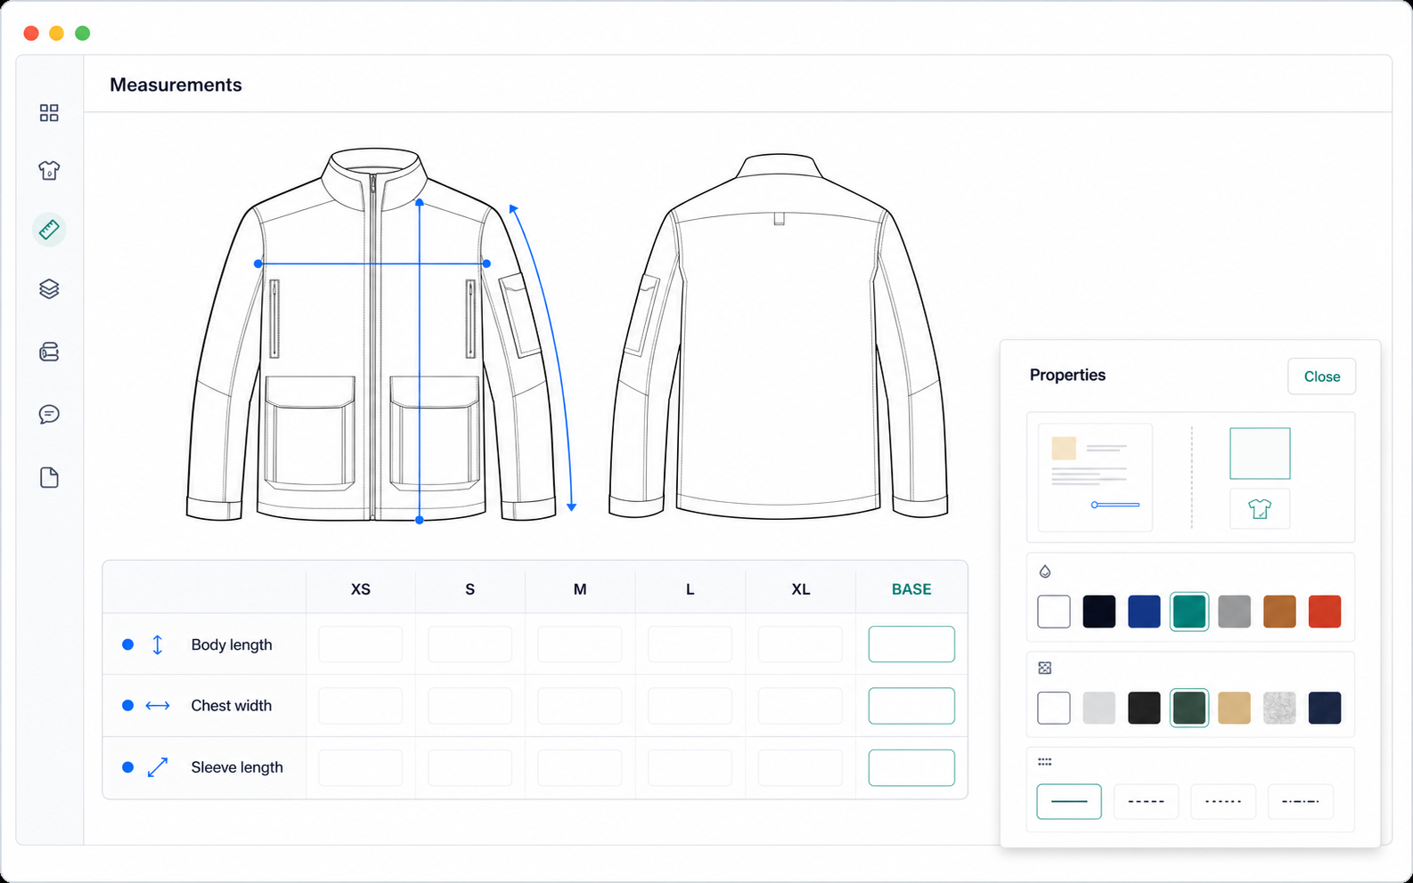This screenshot has height=883, width=1413.
Task: Open the fabric roll icon in sidebar
Action: coord(49,352)
